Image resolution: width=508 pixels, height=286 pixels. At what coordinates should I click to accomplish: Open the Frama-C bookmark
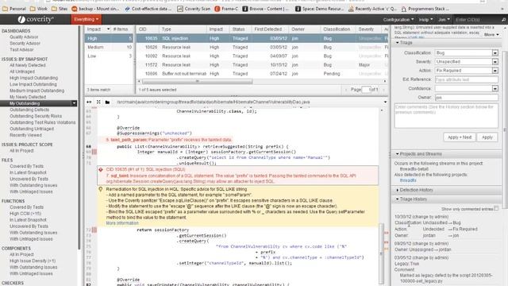(226, 9)
